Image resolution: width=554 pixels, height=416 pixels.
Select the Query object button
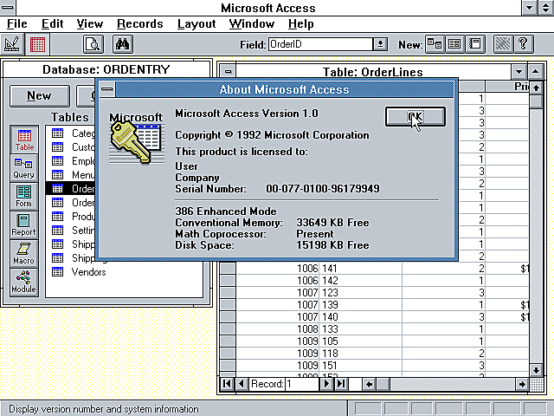24,168
